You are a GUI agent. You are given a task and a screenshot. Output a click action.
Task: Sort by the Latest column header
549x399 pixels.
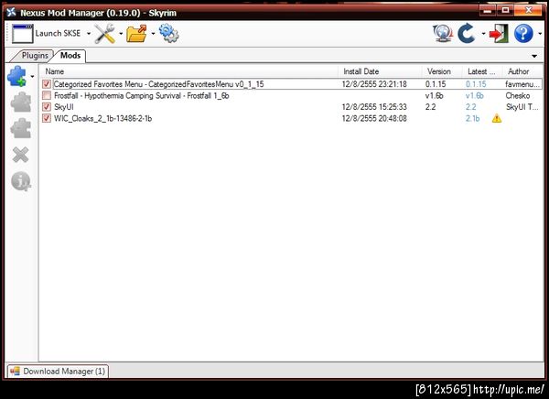pyautogui.click(x=482, y=71)
